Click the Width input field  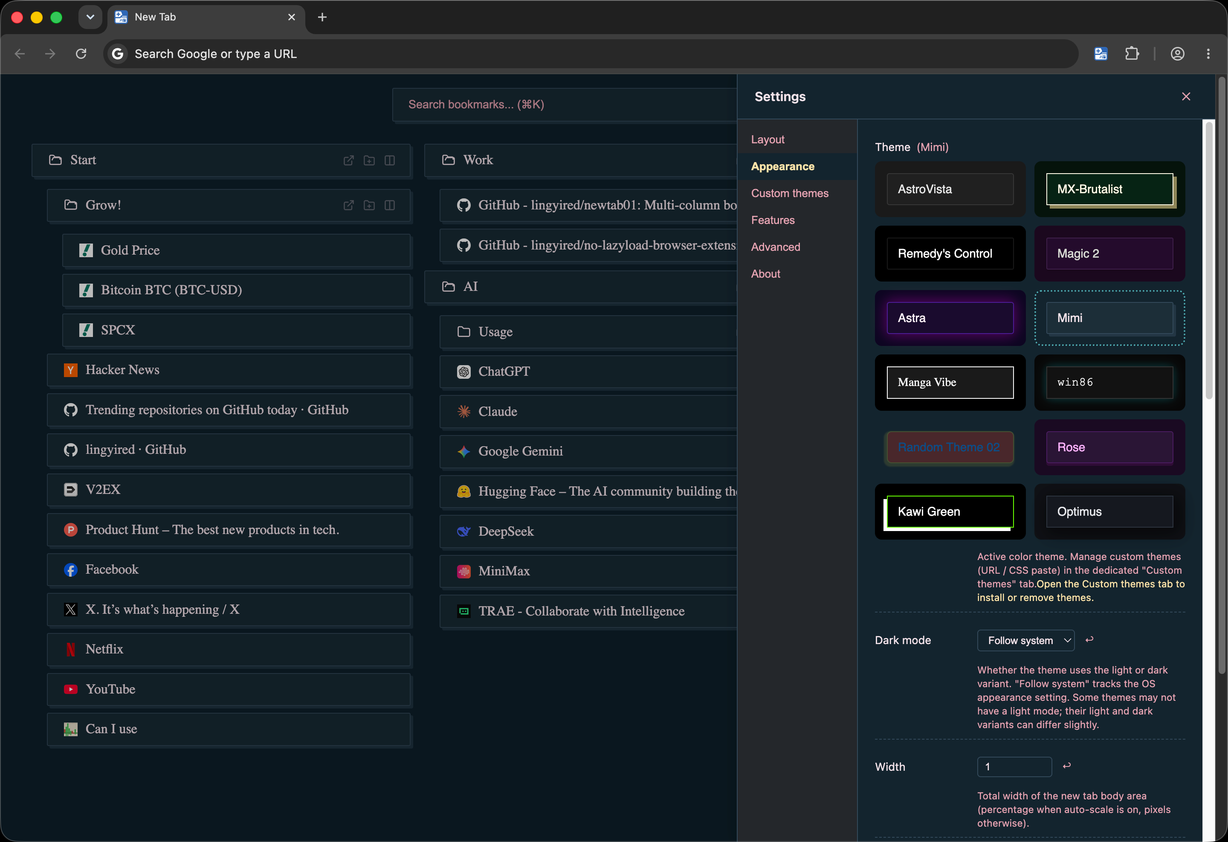1014,767
